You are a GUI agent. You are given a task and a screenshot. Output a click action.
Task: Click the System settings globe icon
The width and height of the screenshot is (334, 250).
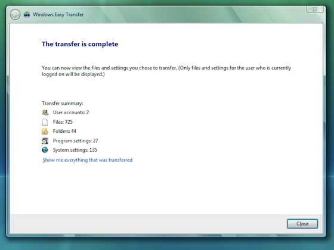45,150
